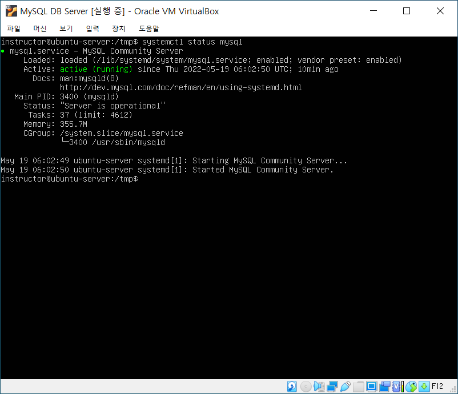This screenshot has height=394, width=458.
Task: Maximize the VirtualBox VM window
Action: click(x=407, y=11)
